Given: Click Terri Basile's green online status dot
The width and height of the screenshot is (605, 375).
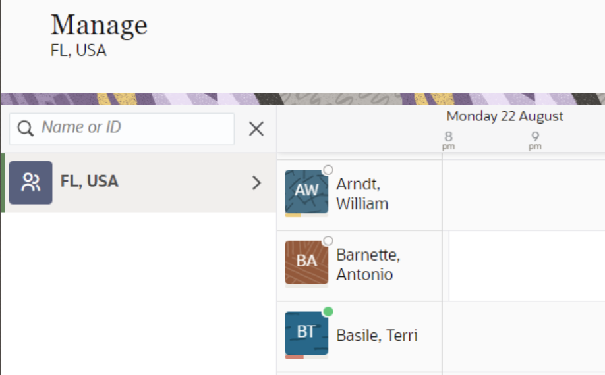Looking at the screenshot, I should tap(328, 311).
